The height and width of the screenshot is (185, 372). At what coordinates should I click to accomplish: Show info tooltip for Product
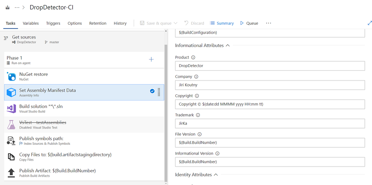(x=193, y=57)
